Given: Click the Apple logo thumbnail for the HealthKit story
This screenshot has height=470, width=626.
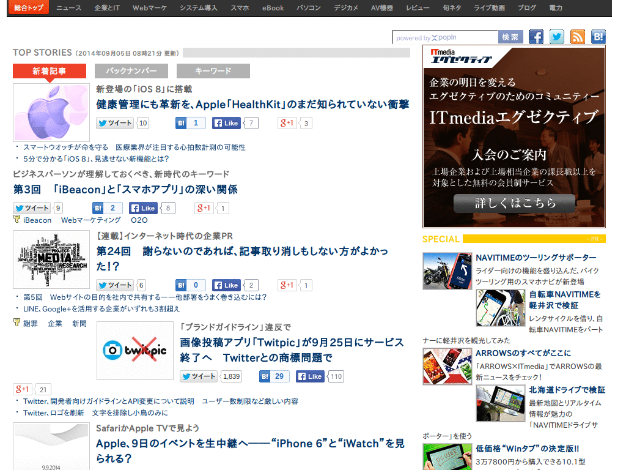Looking at the screenshot, I should (51, 112).
